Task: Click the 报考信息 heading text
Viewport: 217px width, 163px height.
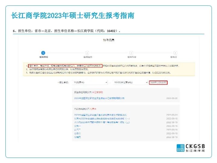Action: coord(109,40)
